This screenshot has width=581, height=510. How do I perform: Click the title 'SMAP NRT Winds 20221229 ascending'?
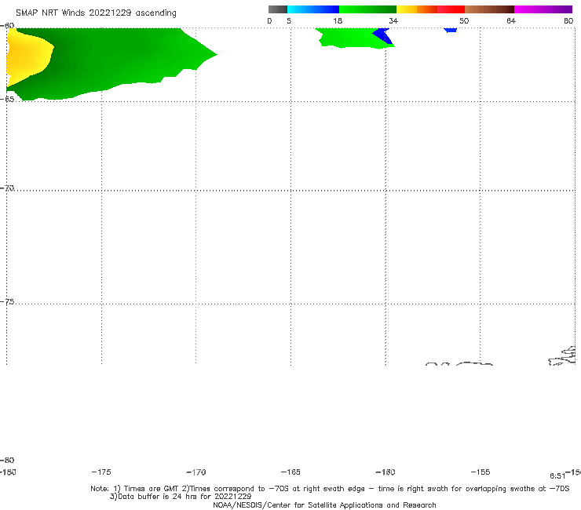tap(96, 13)
